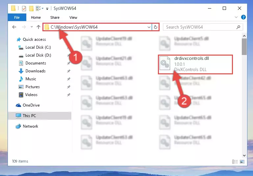Expand the ribbon with chevron
This screenshot has width=253, height=176.
[x=236, y=17]
